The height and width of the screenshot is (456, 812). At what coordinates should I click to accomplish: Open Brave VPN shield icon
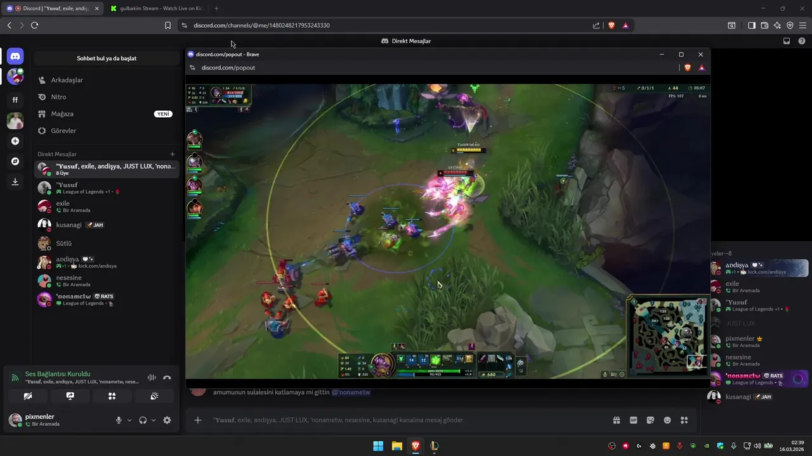click(x=790, y=25)
